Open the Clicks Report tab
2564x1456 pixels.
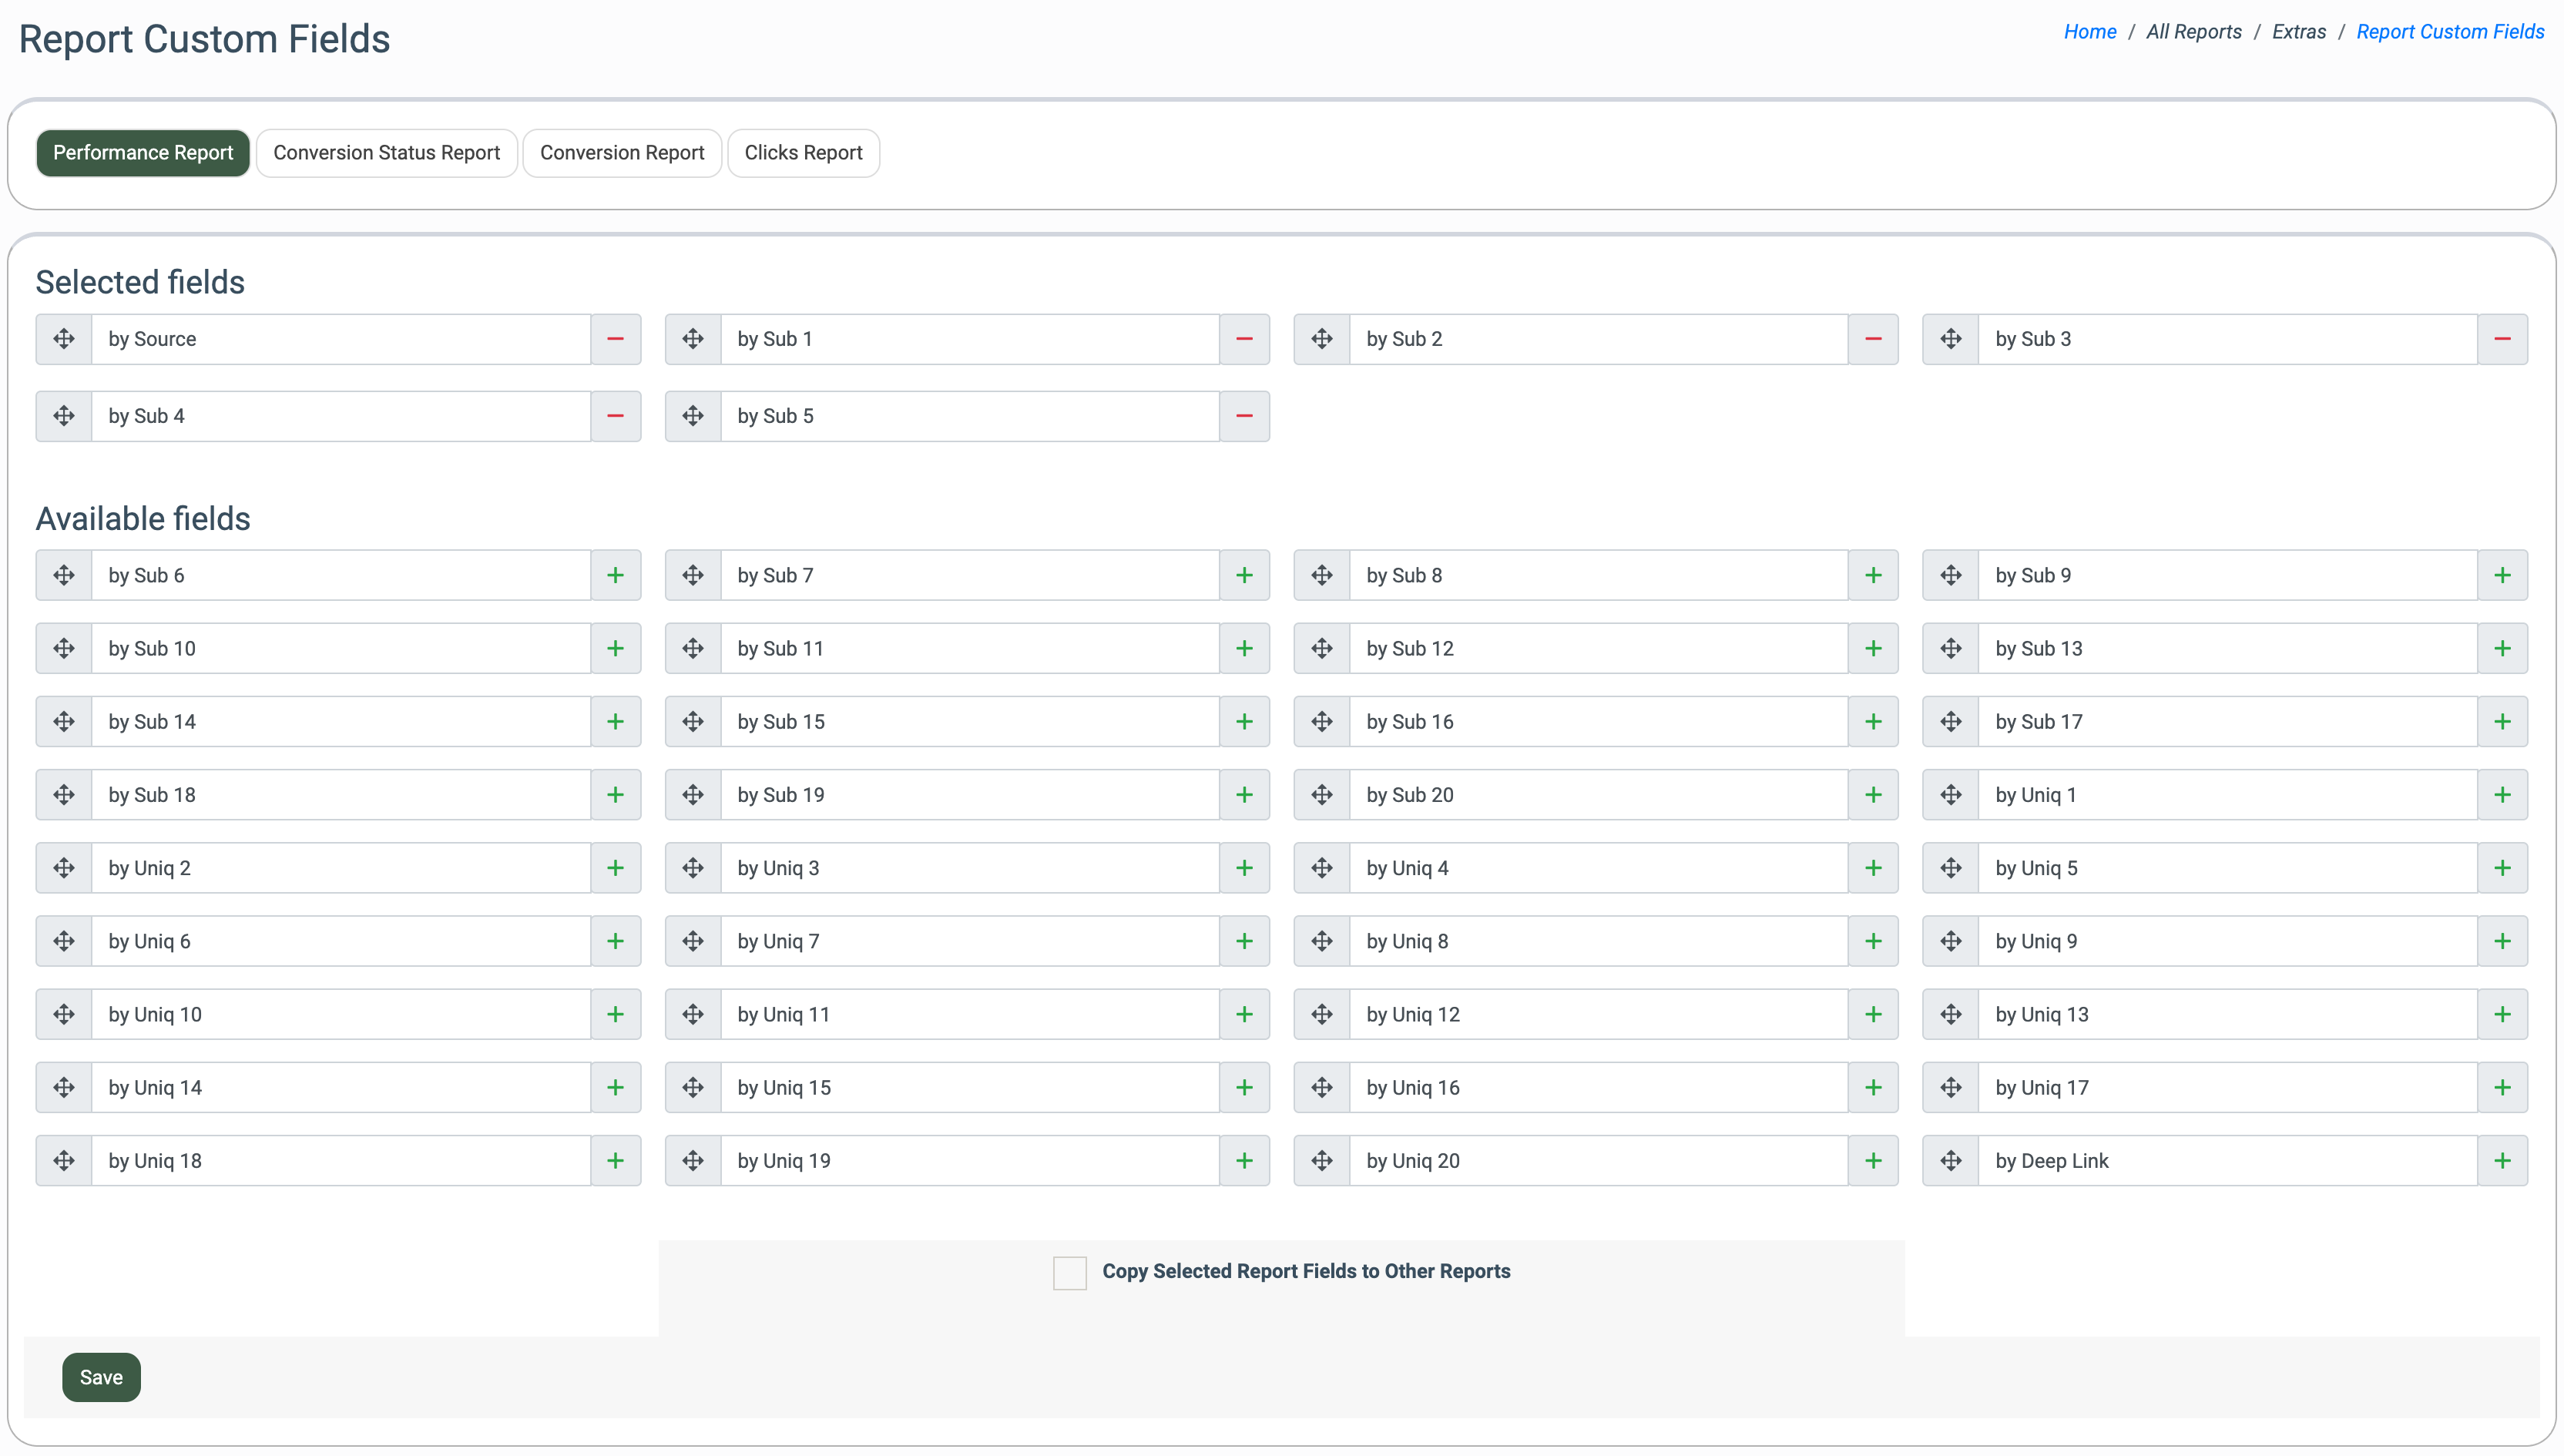(x=803, y=153)
